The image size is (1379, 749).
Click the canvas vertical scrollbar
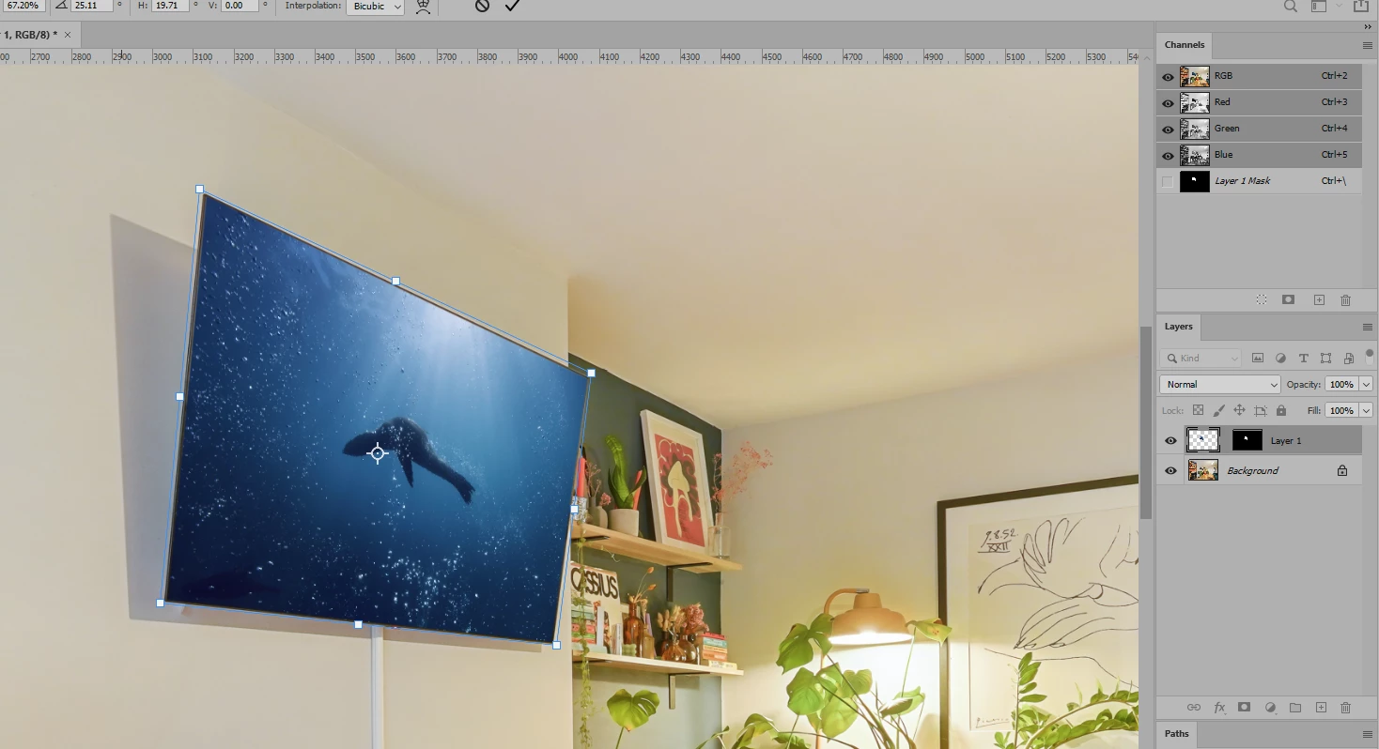pos(1146,422)
